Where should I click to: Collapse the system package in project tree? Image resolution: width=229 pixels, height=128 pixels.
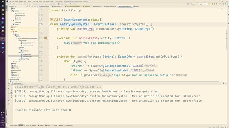pos(18,53)
